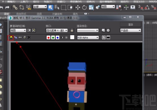The height and width of the screenshot is (110, 157).
Task: Switch to the 选择 ribbon tab
Action: pyautogui.click(x=39, y=14)
